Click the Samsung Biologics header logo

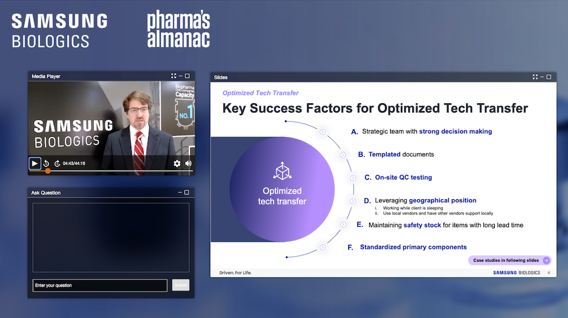60,31
